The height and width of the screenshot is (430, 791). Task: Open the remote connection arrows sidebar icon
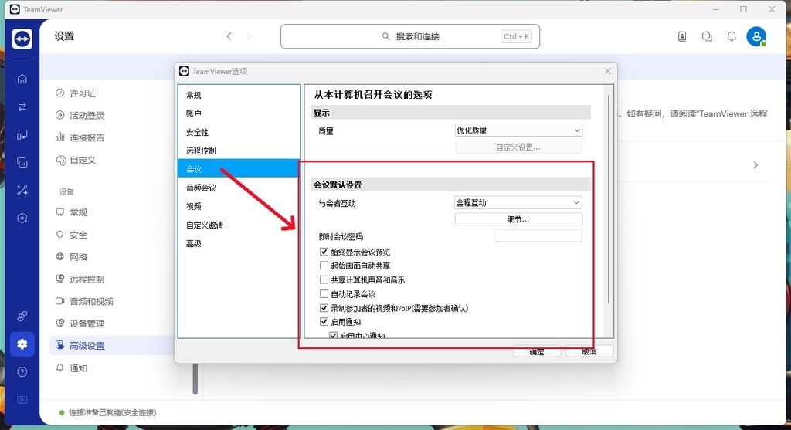22,107
